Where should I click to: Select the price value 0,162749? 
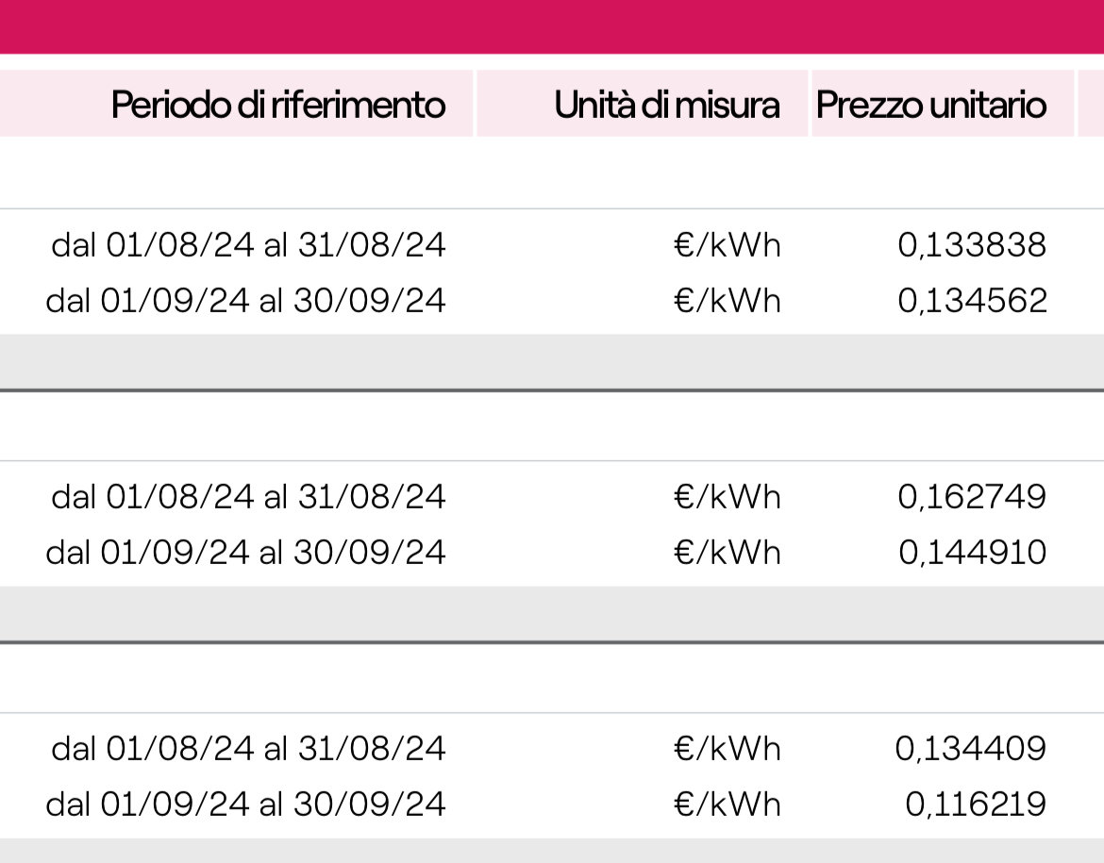972,497
